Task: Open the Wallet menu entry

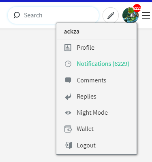Action: [96, 129]
